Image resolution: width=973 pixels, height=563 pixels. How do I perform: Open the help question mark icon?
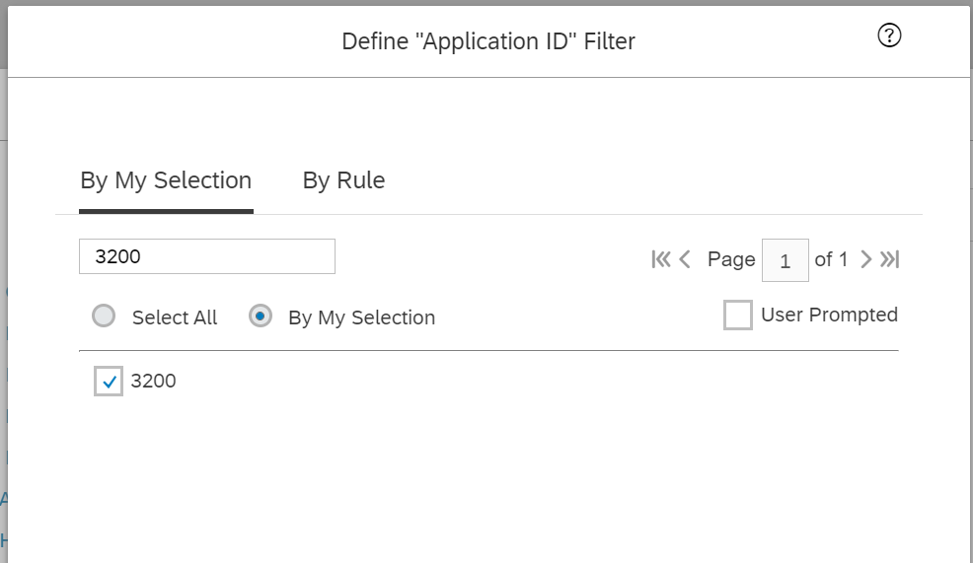[889, 35]
